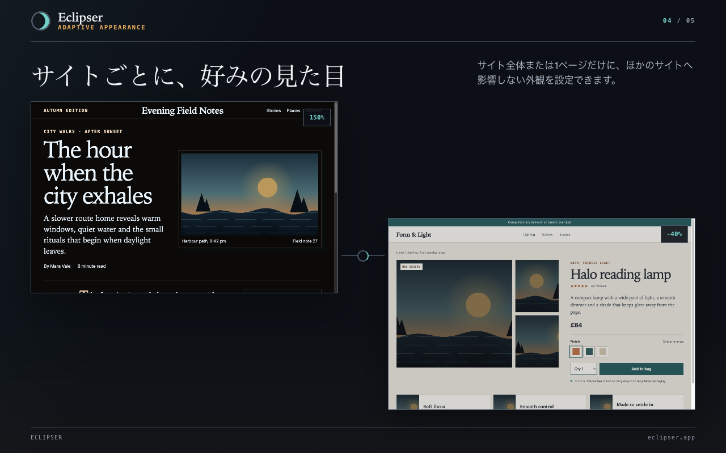
Task: Click the harbour sunset article image
Action: (250, 194)
